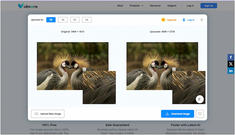Open the Store page

point(120,6)
